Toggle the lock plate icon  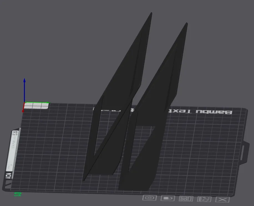[x=168, y=198]
